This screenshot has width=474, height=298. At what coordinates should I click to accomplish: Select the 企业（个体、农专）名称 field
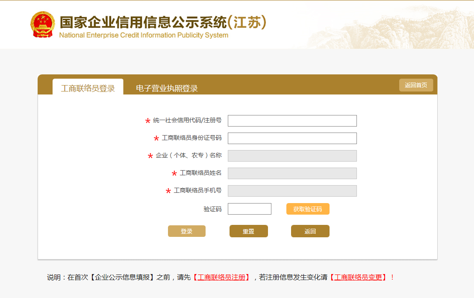292,156
